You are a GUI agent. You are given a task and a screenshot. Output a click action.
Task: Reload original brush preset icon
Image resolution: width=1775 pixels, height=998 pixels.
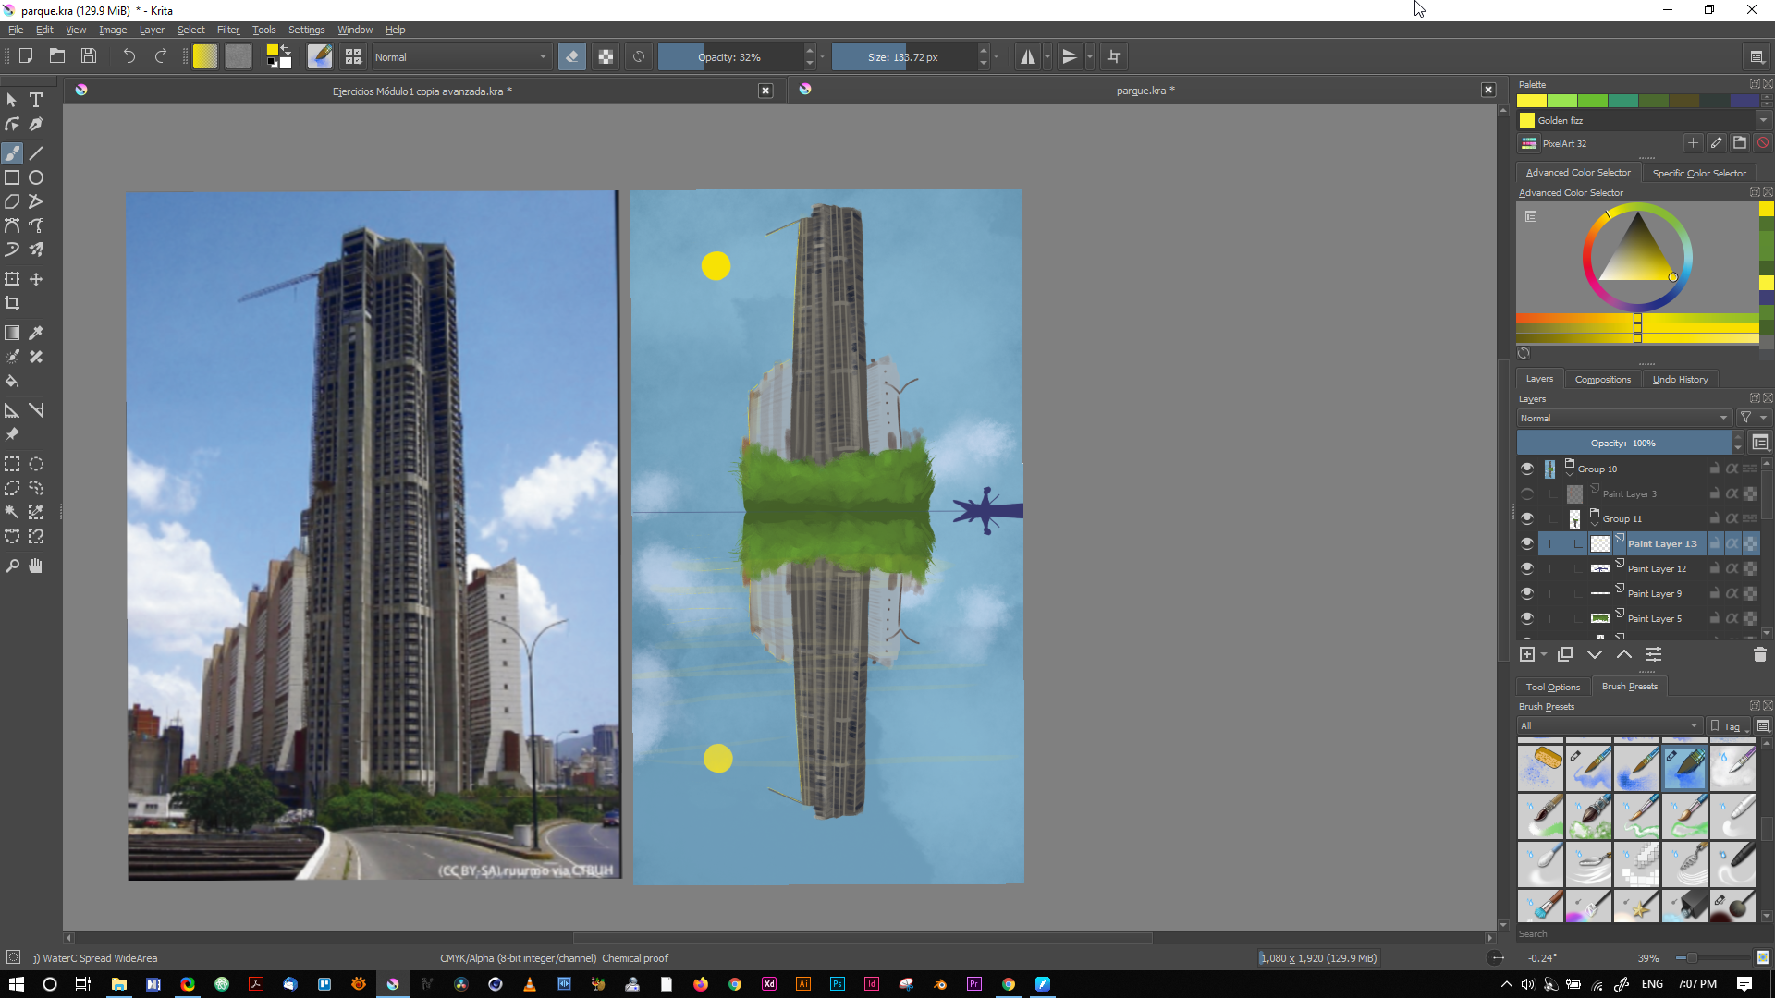pyautogui.click(x=639, y=56)
